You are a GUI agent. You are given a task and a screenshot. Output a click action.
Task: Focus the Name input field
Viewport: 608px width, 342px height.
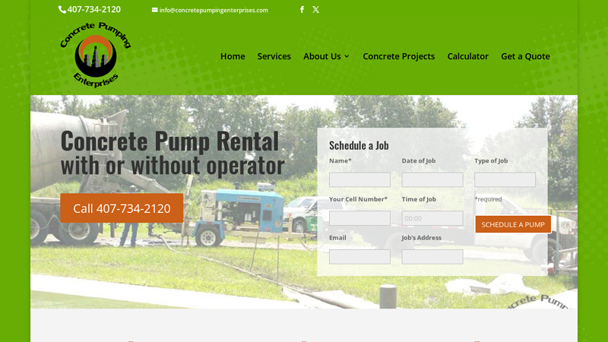(359, 180)
